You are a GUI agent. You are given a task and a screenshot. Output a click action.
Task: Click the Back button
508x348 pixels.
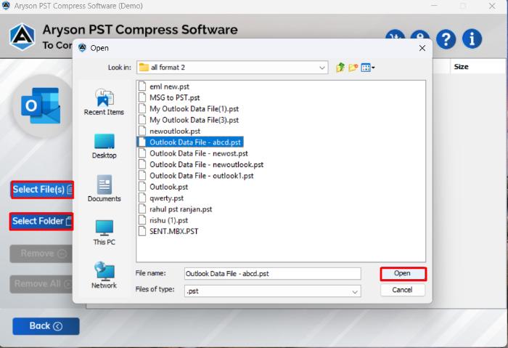[x=46, y=326]
